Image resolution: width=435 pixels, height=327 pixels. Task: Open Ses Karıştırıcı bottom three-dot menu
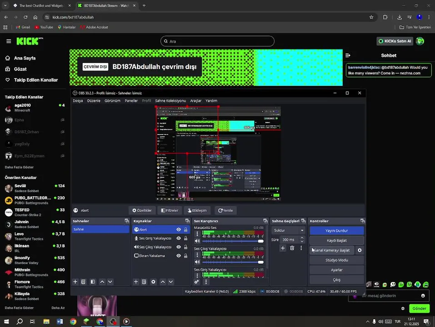click(206, 282)
